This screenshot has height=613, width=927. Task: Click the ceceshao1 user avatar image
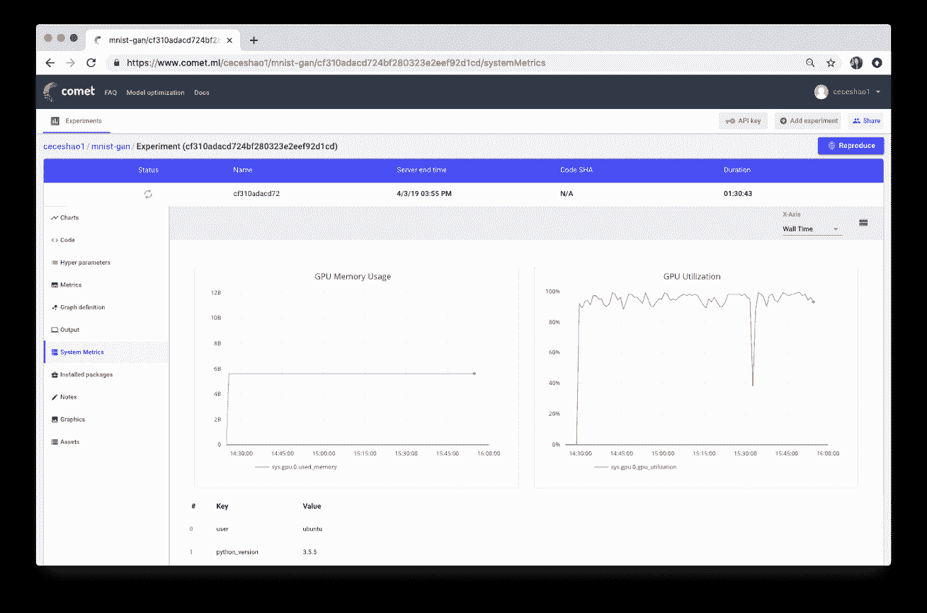click(x=821, y=92)
